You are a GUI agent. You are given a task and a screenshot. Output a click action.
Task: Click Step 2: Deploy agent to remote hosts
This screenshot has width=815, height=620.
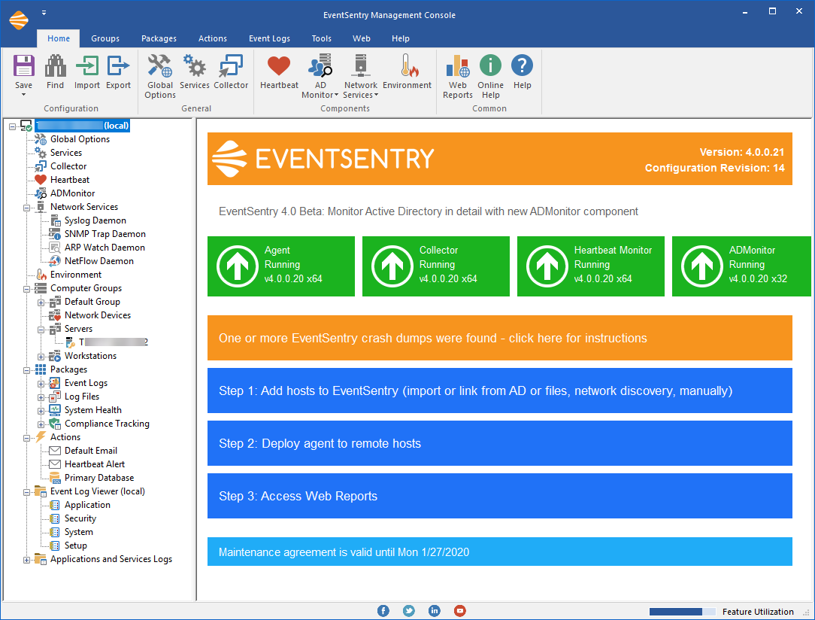click(x=499, y=443)
